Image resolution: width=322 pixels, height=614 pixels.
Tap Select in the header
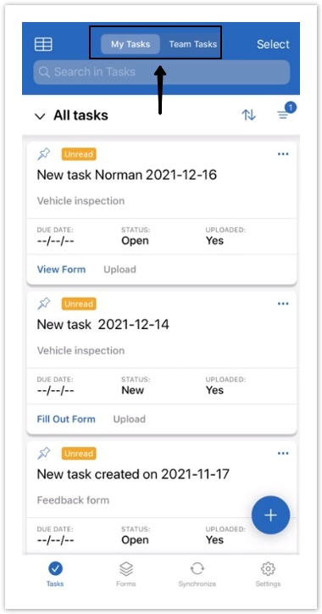[273, 44]
